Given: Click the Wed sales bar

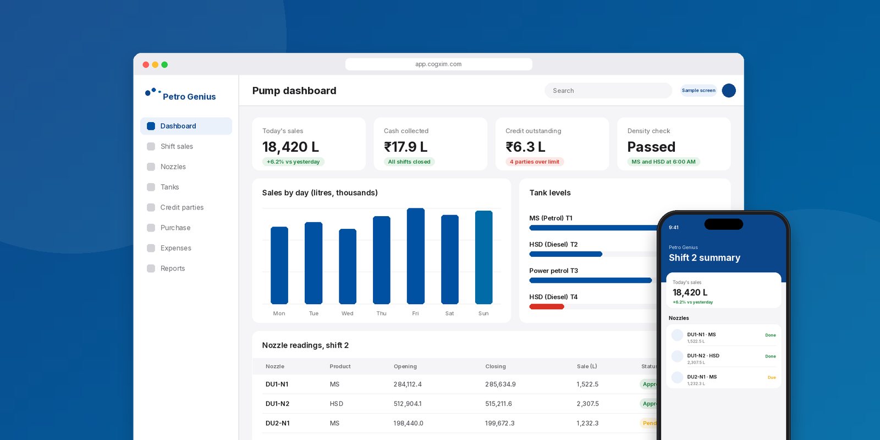Looking at the screenshot, I should click(348, 266).
